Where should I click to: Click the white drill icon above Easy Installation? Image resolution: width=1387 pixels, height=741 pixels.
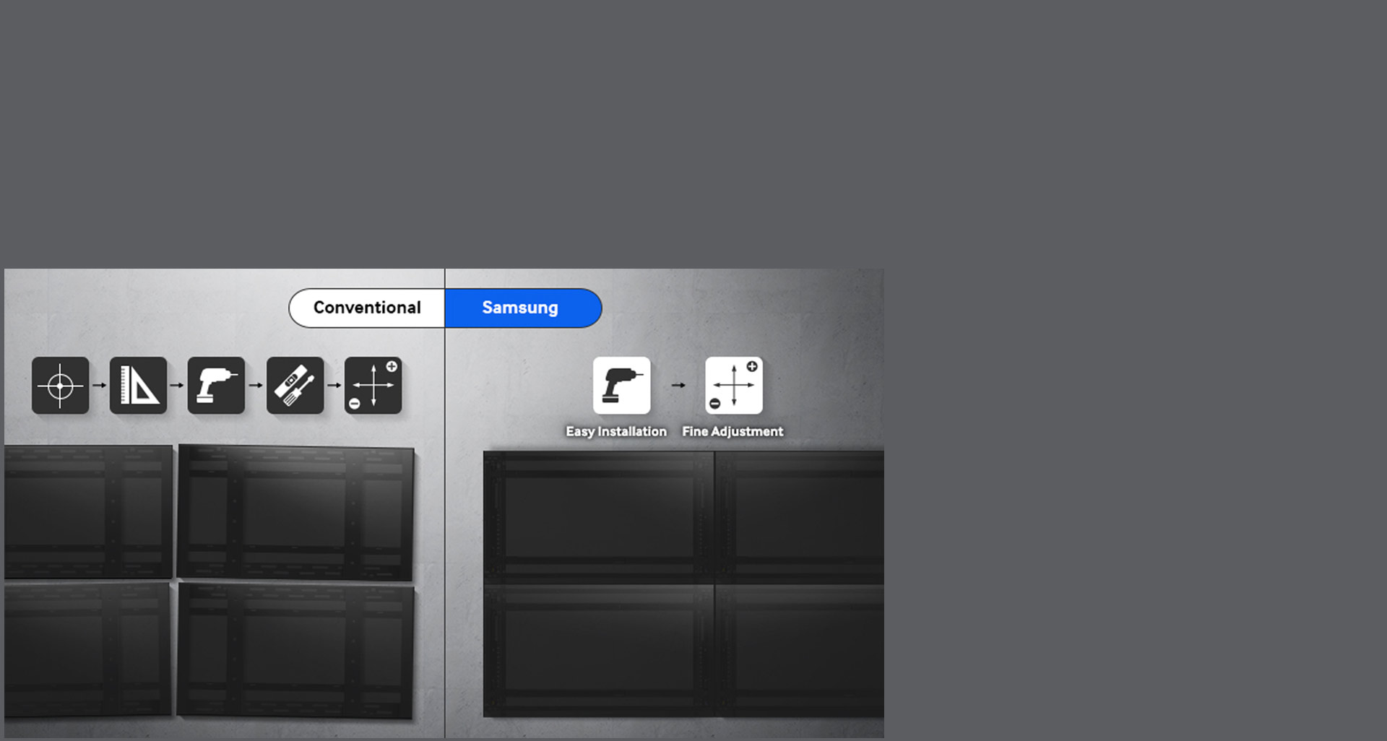coord(621,386)
